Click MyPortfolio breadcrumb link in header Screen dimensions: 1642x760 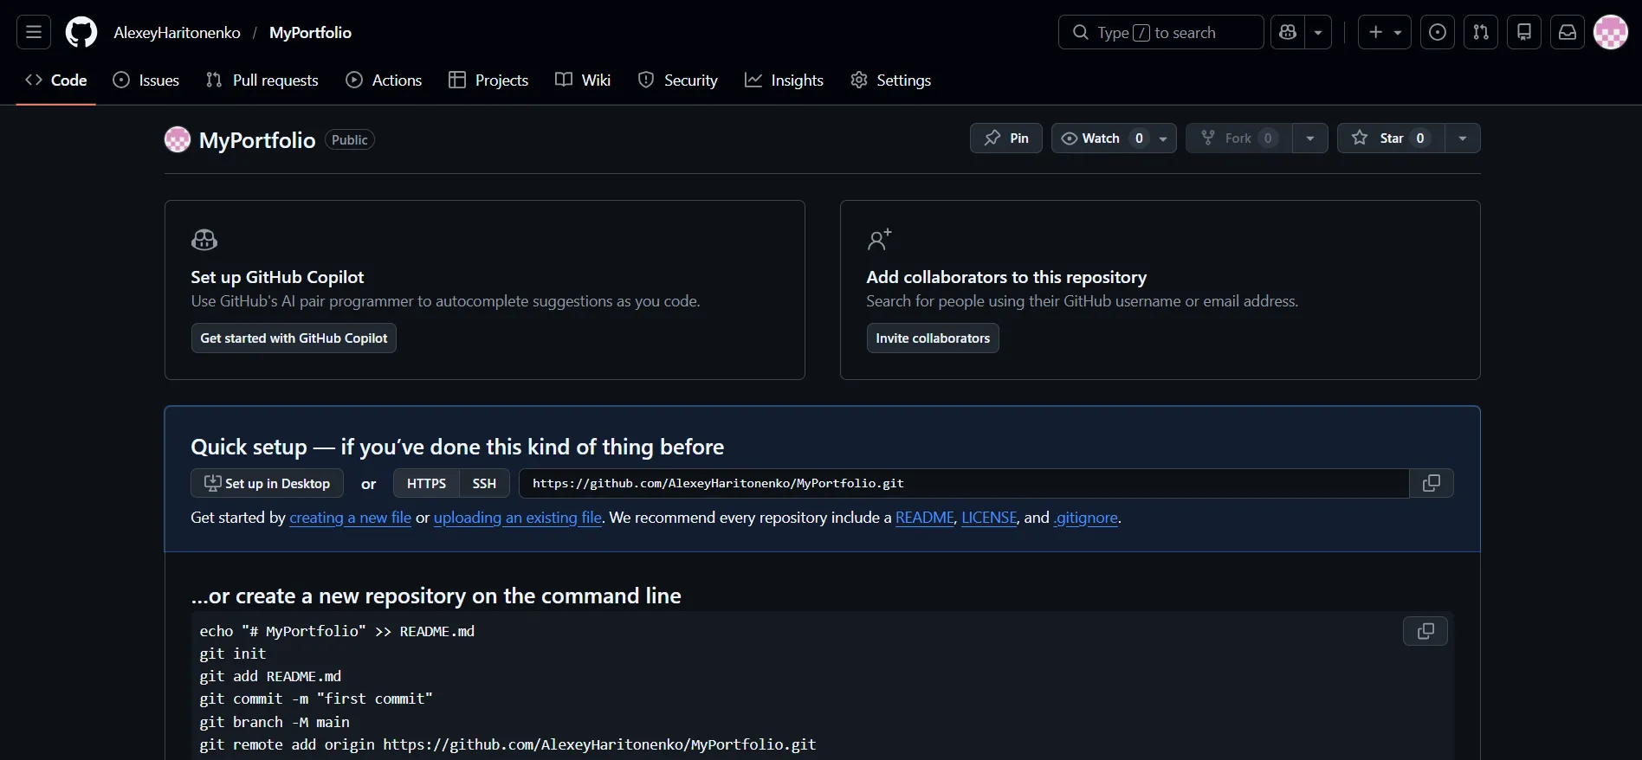tap(310, 32)
